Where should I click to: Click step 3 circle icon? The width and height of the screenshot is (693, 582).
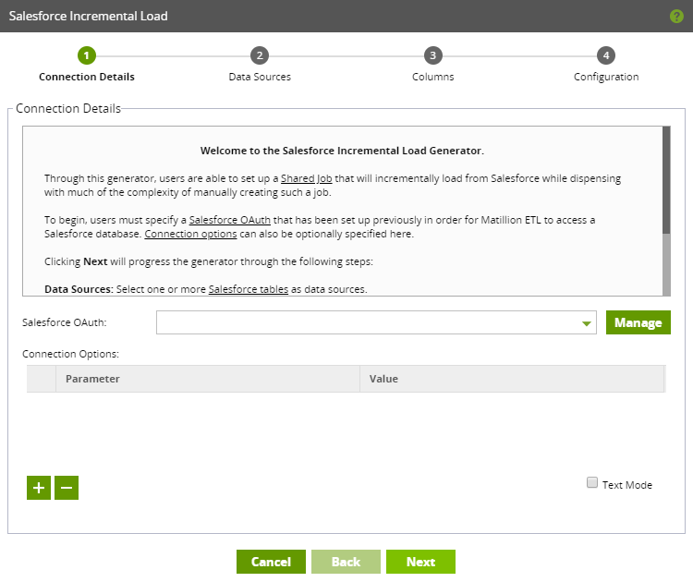click(x=433, y=55)
